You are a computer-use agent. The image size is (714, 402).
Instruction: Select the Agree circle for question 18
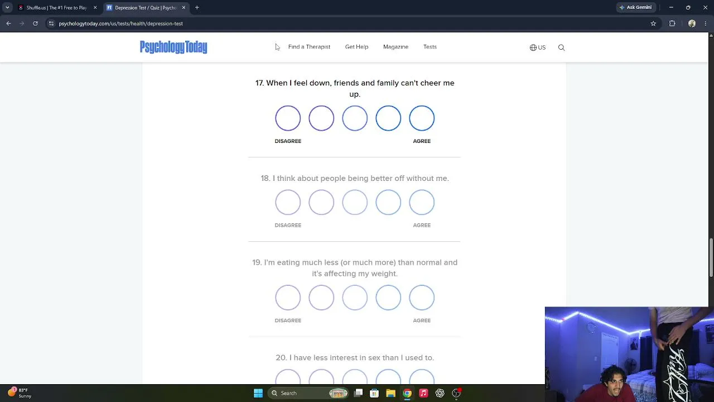(x=422, y=202)
